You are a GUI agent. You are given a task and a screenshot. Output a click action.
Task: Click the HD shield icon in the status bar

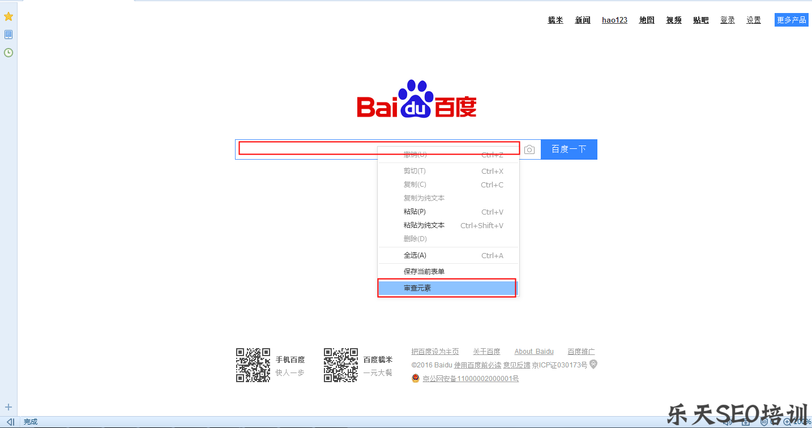[x=764, y=422]
